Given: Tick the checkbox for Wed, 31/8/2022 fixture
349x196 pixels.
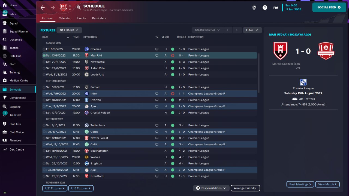Looking at the screenshot, I should (x=44, y=75).
